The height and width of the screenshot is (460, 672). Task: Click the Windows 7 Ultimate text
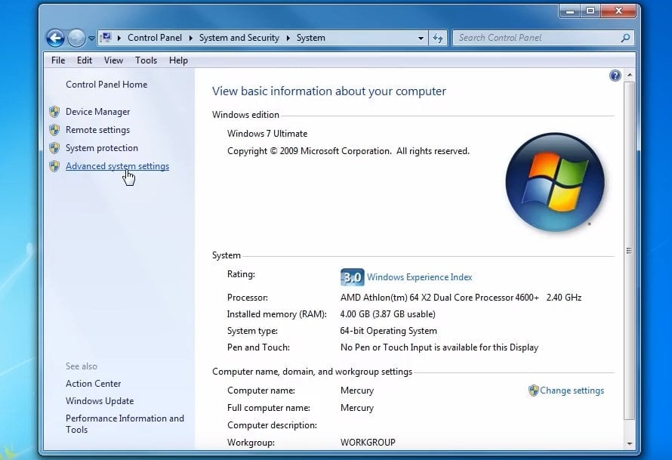[x=267, y=134]
